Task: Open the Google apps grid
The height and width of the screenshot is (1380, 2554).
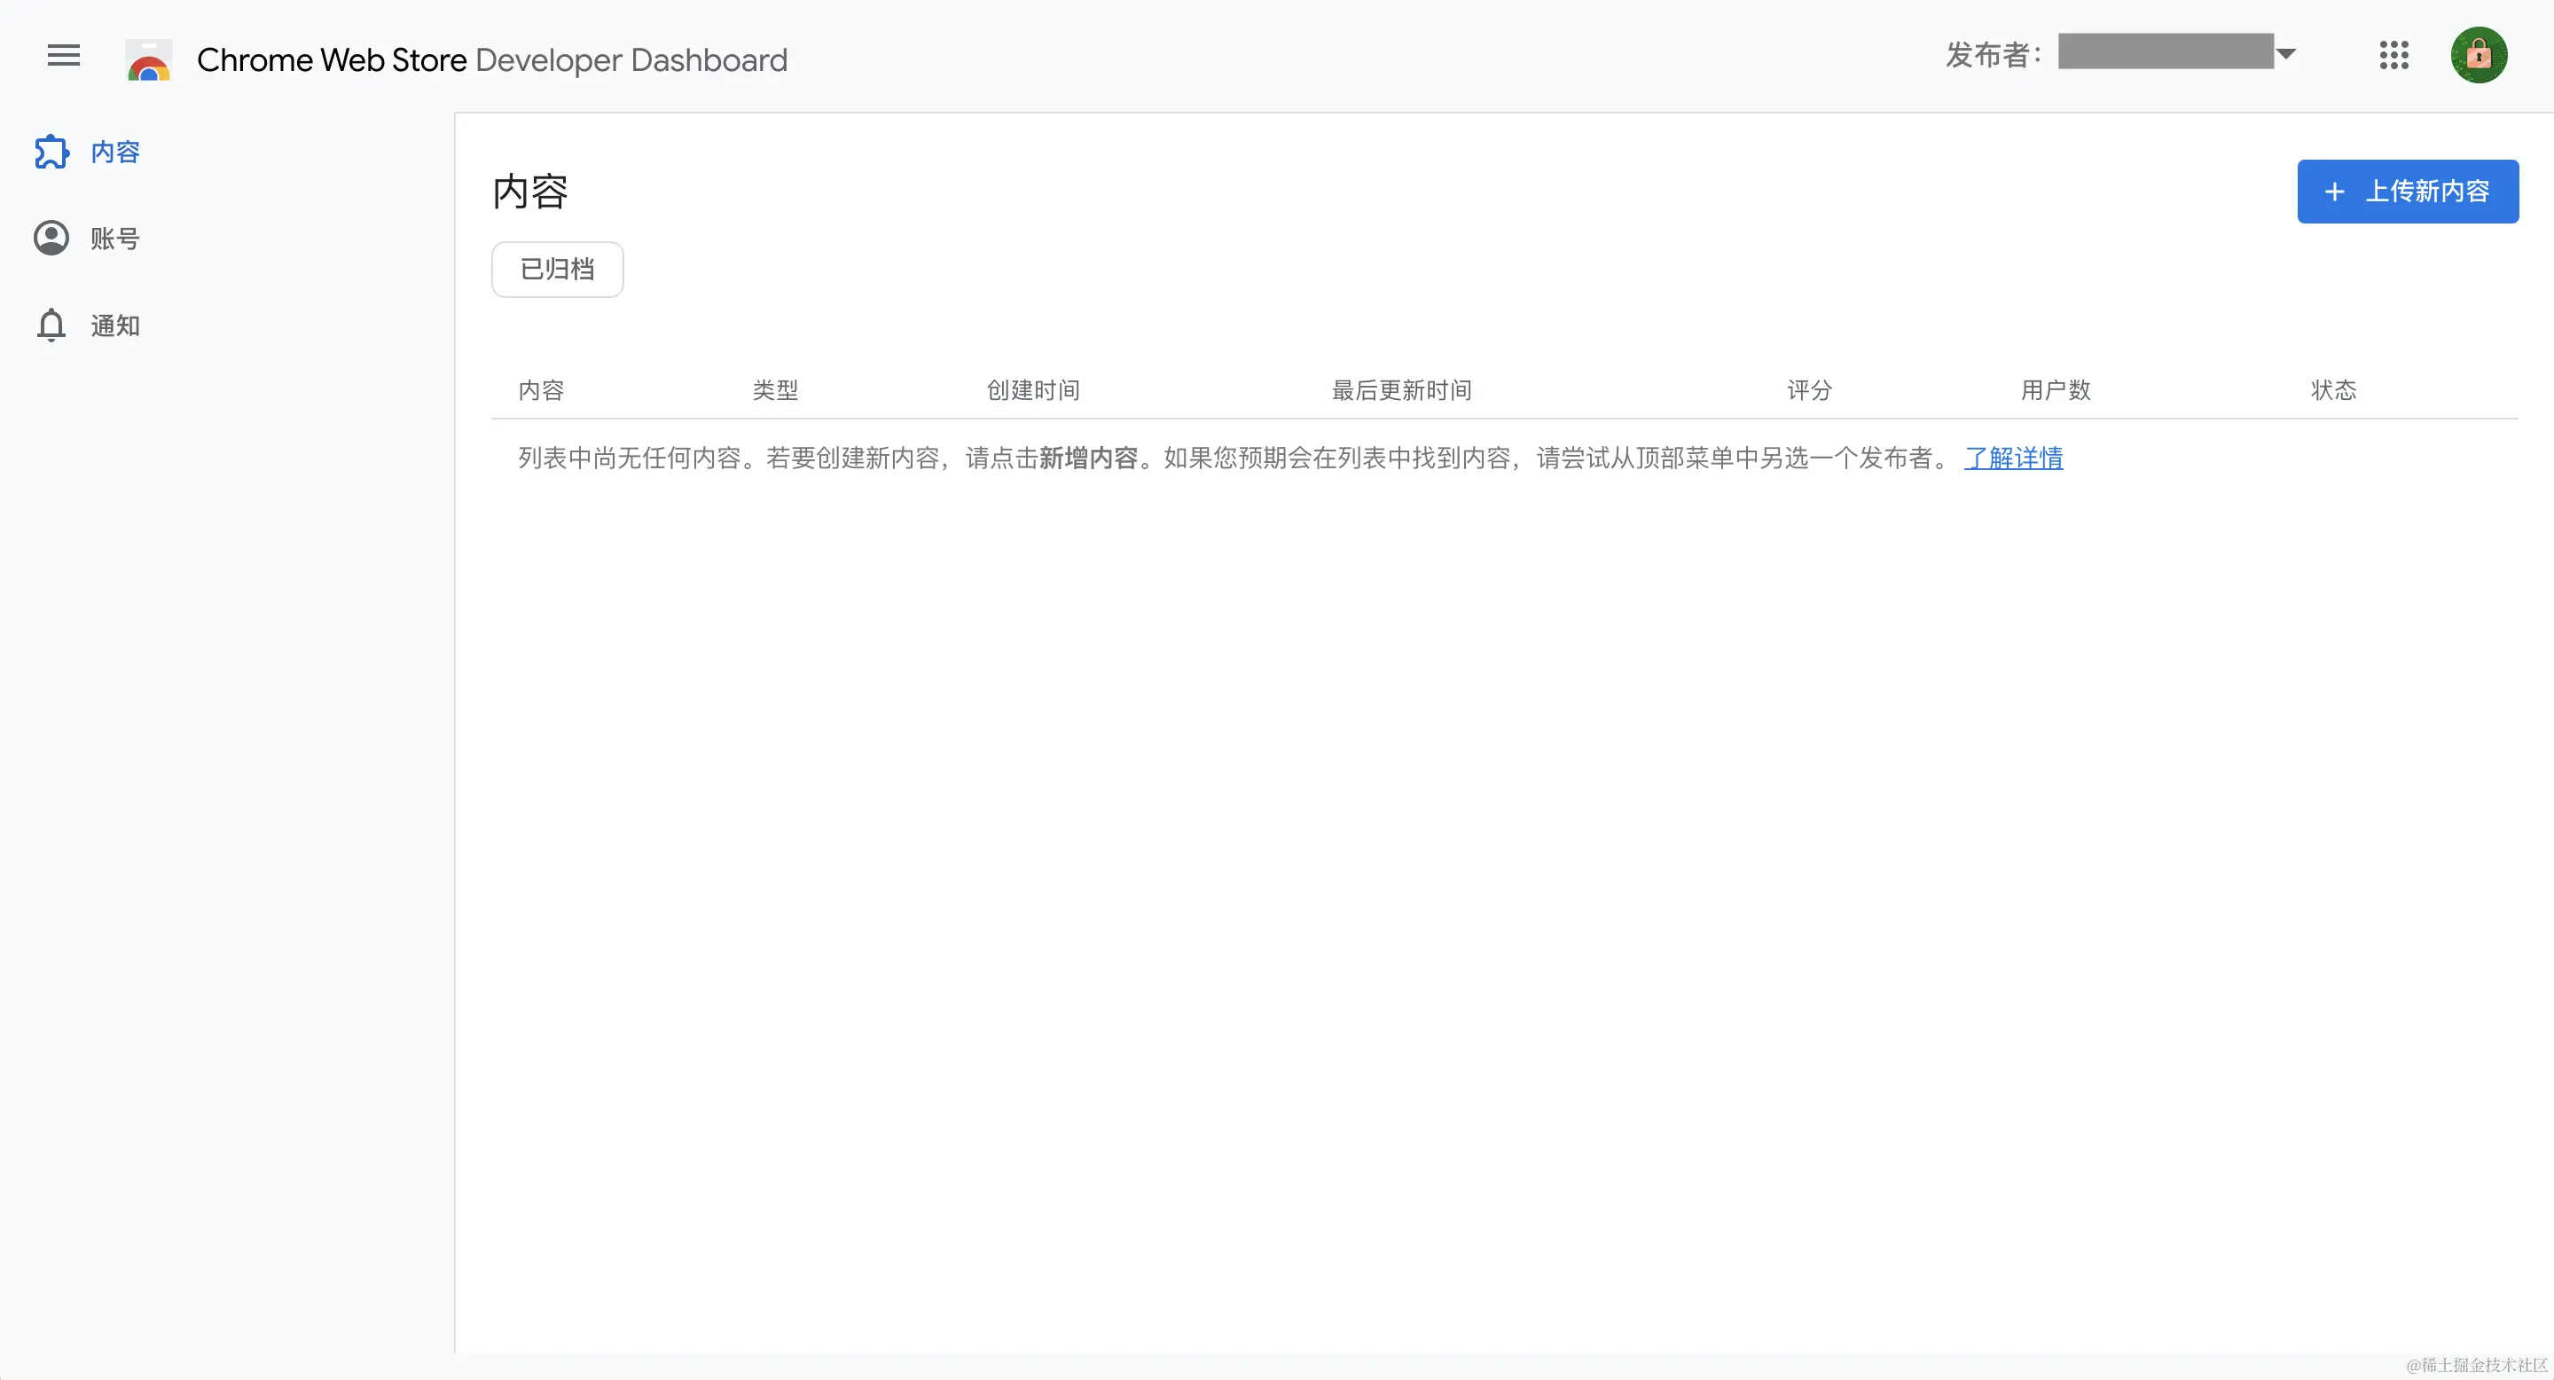Action: point(2393,56)
